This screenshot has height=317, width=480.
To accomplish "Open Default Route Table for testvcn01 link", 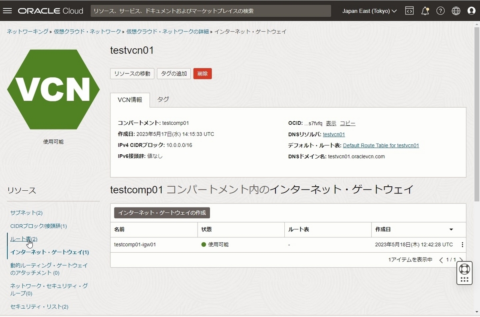I will click(x=381, y=145).
